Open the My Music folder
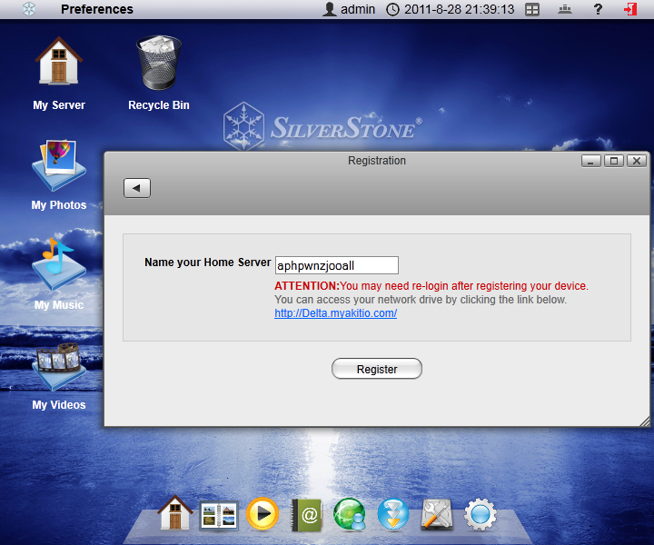The image size is (654, 545). (59, 265)
